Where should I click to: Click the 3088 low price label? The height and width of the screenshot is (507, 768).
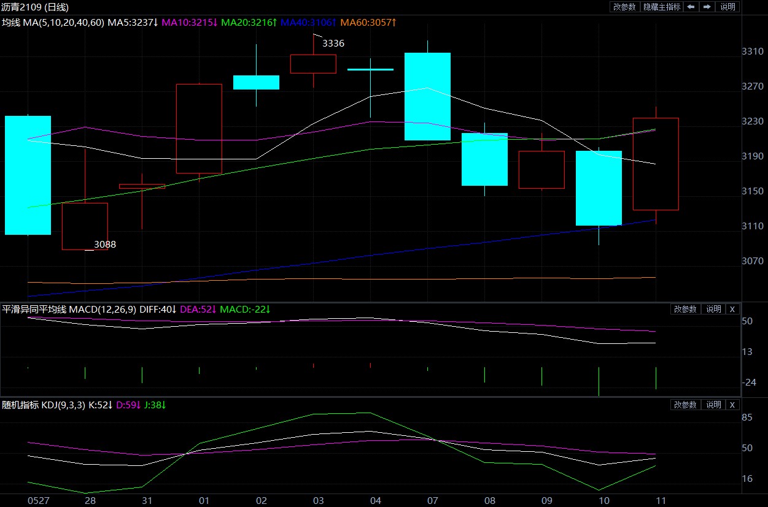tap(104, 245)
